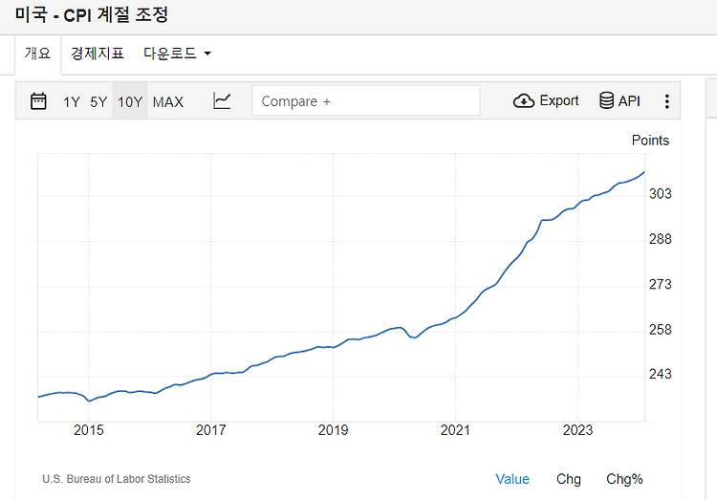Screen dimensions: 717x500
Task: Click the 2017 x-axis label
Action: (211, 430)
